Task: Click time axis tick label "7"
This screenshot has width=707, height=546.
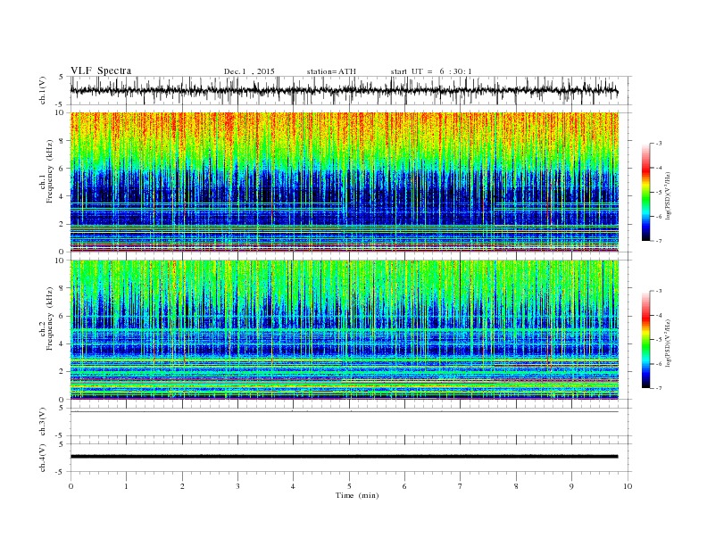Action: (x=461, y=486)
